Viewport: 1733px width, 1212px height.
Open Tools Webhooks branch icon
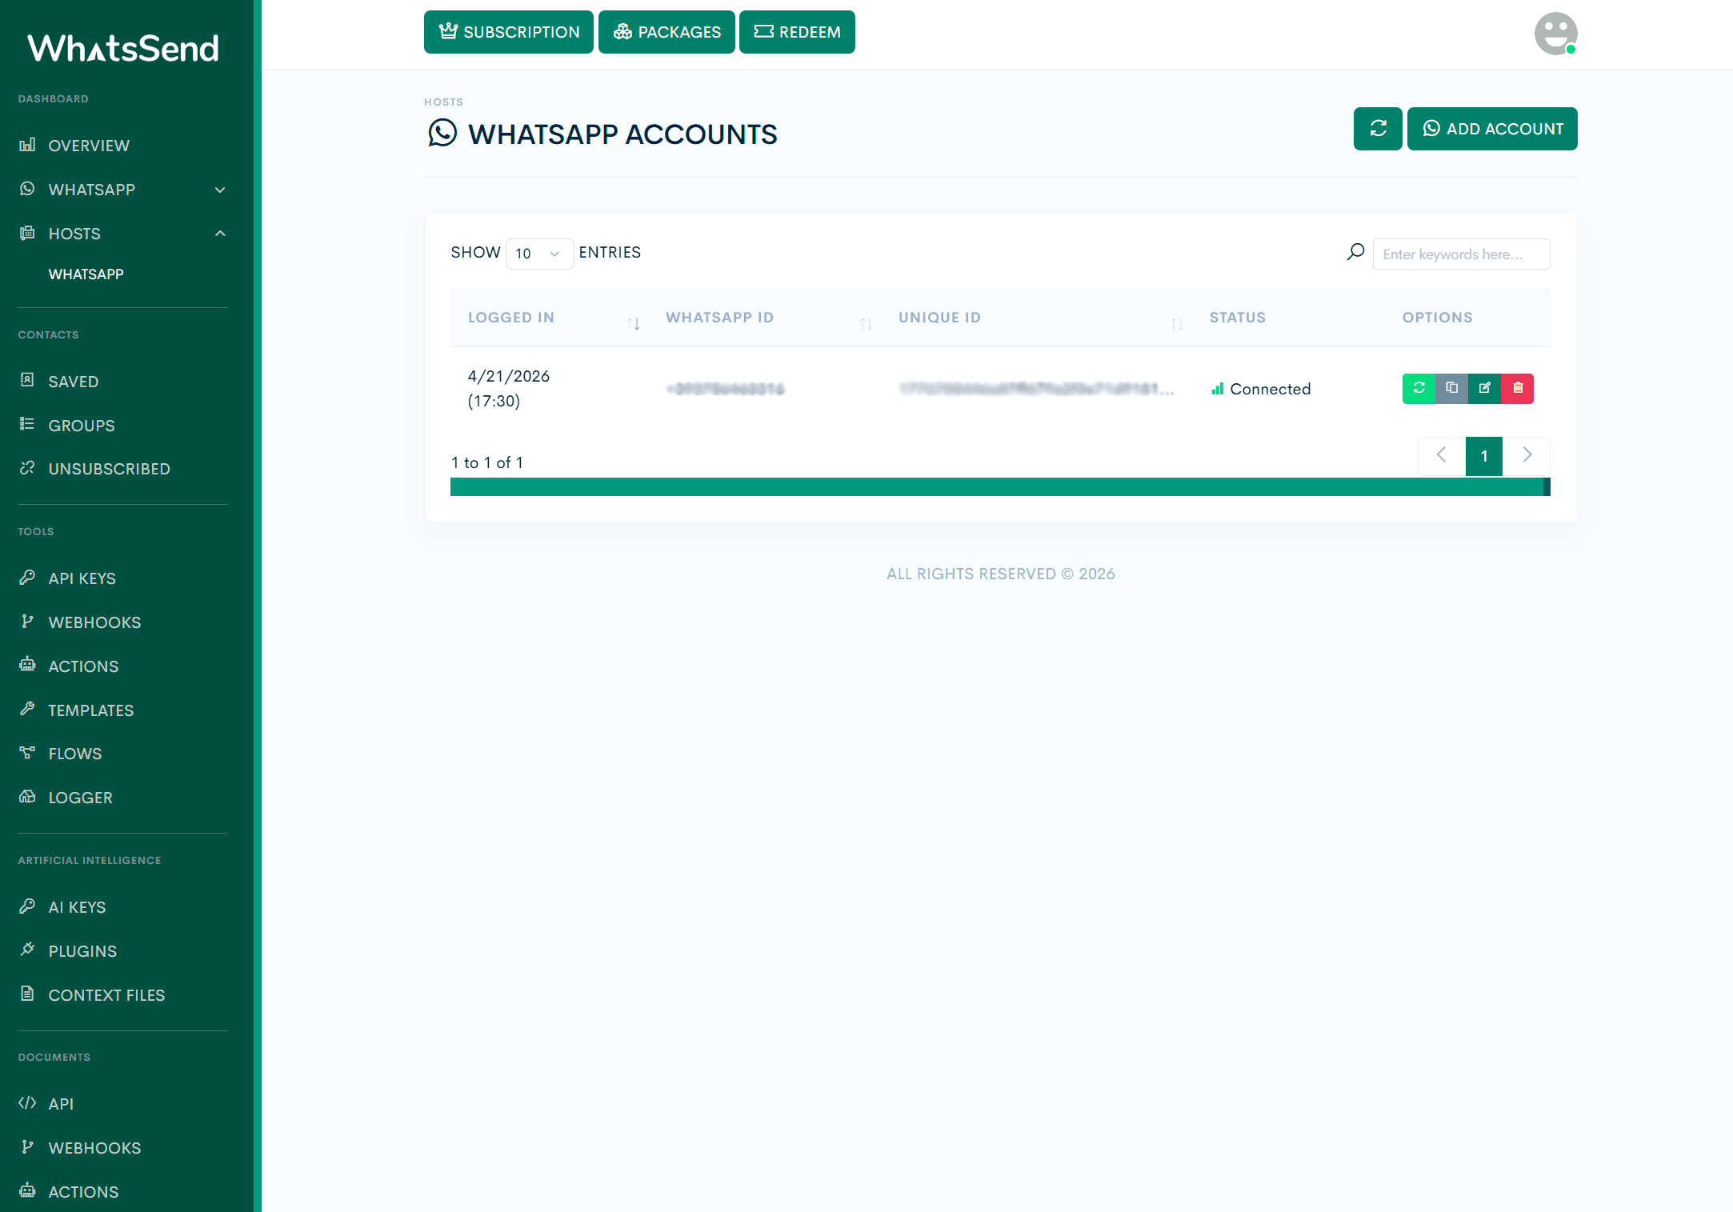click(27, 621)
